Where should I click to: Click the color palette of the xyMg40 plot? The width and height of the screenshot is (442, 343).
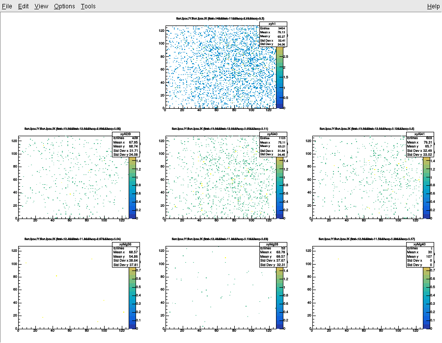426,298
